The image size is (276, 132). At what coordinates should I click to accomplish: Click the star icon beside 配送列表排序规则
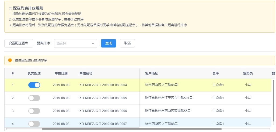coord(10,8)
